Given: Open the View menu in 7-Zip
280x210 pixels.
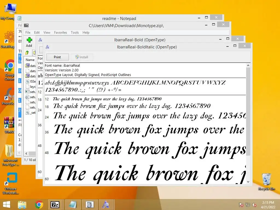Looking at the screenshot, I should (47, 33).
